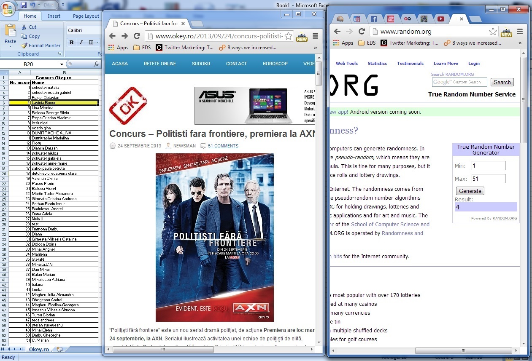Open the 51 COMMENTS link
The height and width of the screenshot is (361, 532).
(223, 146)
